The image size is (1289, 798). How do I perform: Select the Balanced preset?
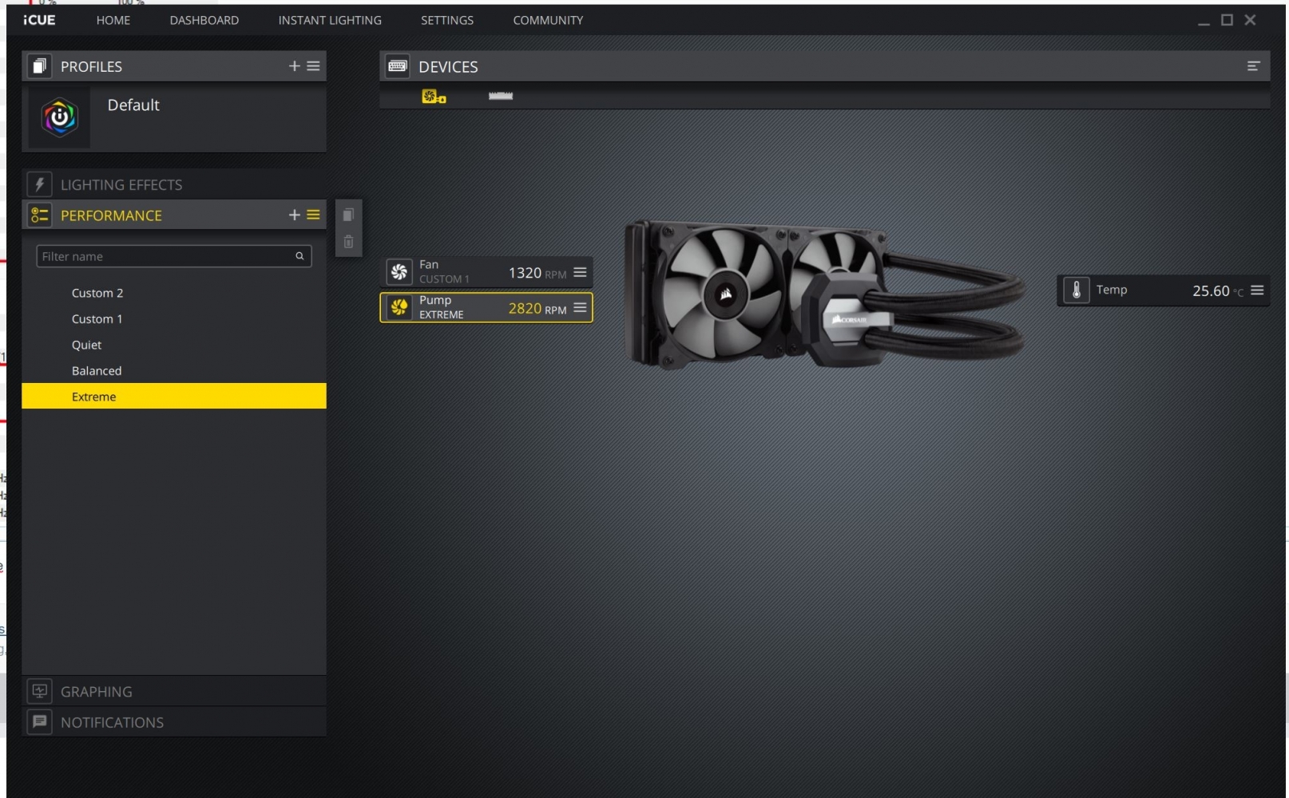click(174, 370)
